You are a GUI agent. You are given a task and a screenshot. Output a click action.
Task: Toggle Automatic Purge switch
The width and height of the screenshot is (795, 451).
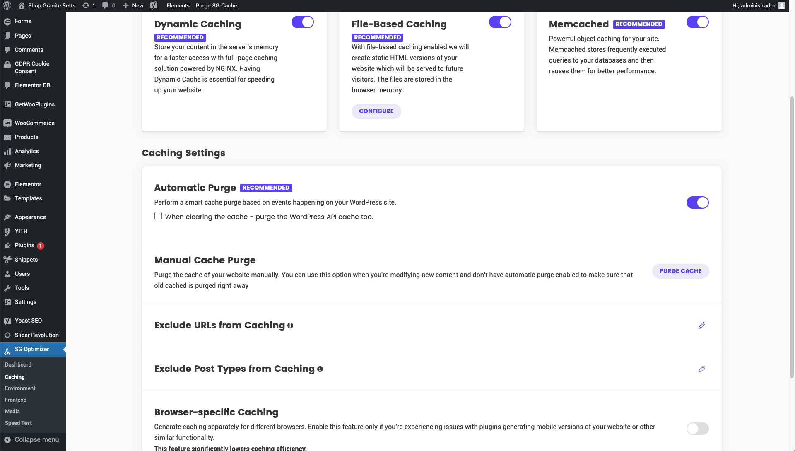tap(698, 203)
